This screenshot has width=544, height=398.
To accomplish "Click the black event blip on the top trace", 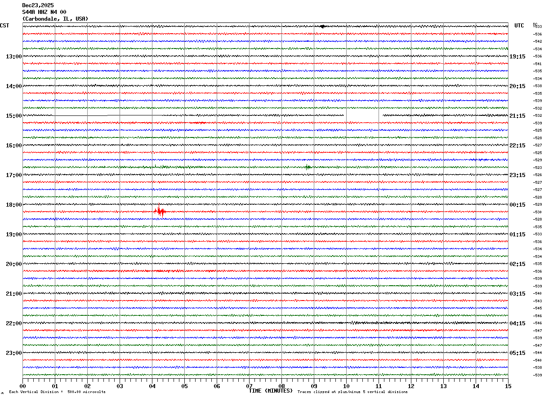I will [x=322, y=27].
